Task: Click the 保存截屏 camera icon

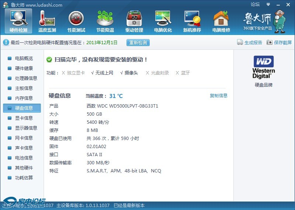Action: (x=270, y=42)
